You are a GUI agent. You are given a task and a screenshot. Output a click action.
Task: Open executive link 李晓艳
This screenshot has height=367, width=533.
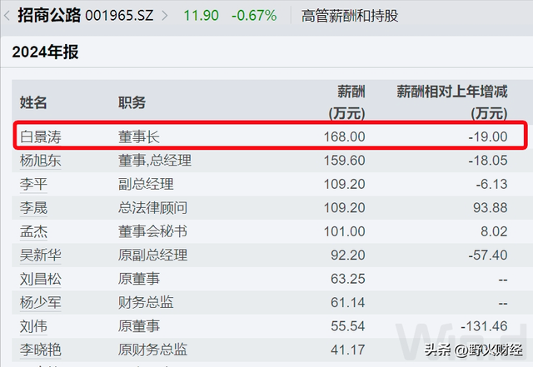tap(41, 350)
